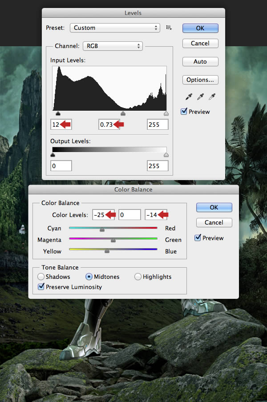Select the gray point eyedropper in Levels
Viewport: 267px width, 402px height.
[200, 96]
